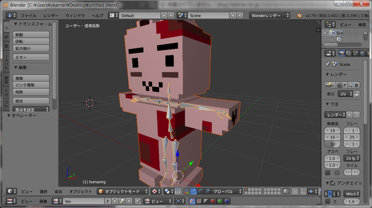Open the set origin dropdown

click(x=31, y=109)
